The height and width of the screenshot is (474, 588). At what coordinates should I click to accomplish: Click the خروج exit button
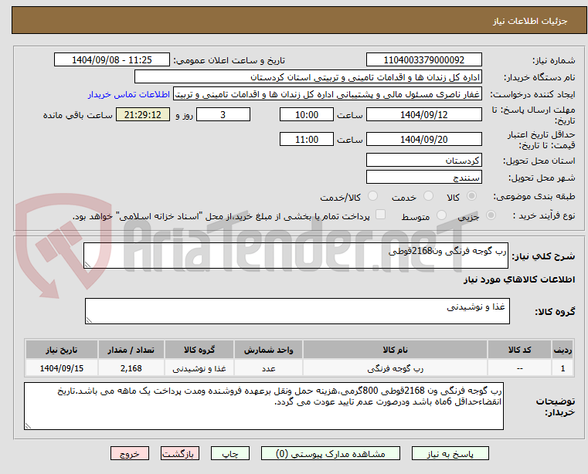[129, 453]
